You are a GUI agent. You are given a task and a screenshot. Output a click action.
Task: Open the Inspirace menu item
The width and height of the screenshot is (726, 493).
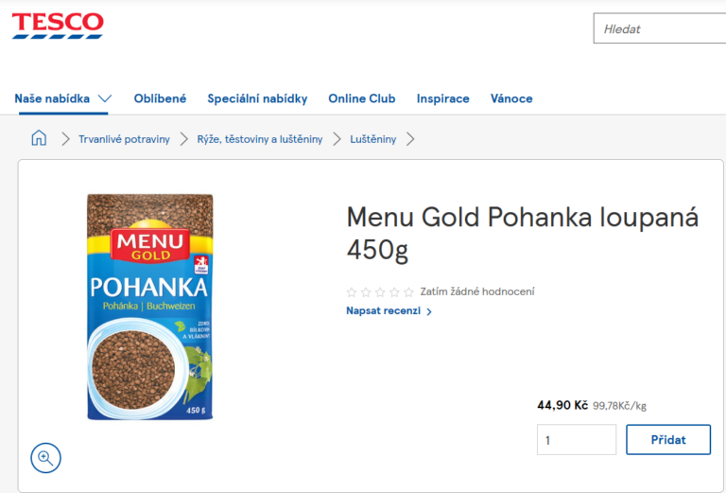[x=442, y=98]
